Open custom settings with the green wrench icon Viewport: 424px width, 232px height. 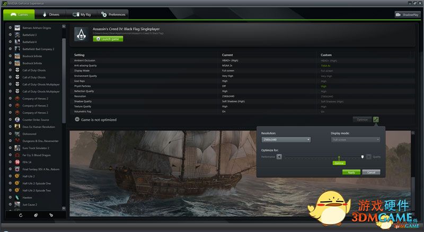376,119
